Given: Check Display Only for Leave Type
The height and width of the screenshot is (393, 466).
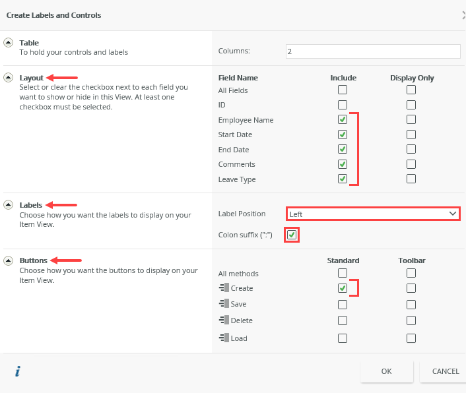Looking at the screenshot, I should coord(411,179).
